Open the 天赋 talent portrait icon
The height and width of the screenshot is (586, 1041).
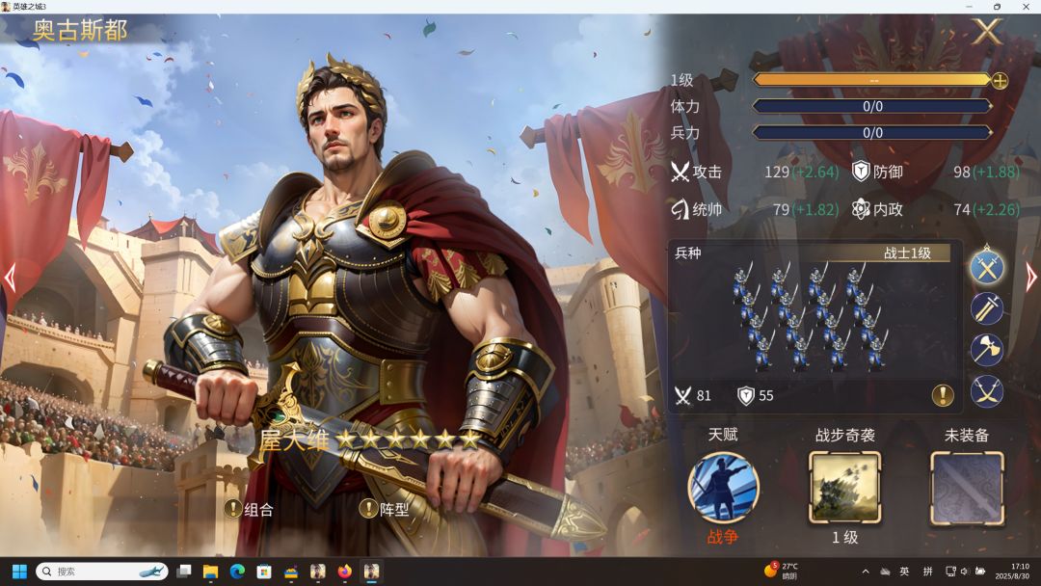point(722,488)
